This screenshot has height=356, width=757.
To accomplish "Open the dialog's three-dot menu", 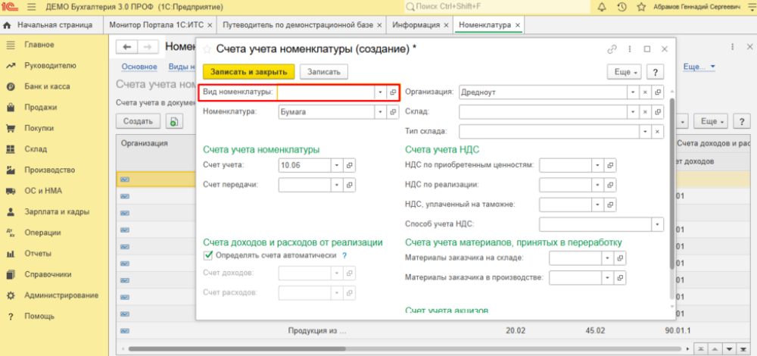I will click(x=630, y=48).
